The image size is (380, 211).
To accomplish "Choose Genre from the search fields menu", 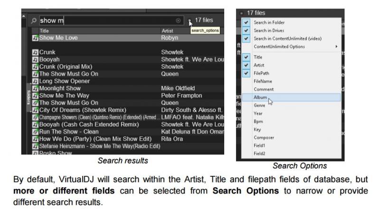I will (260, 105).
